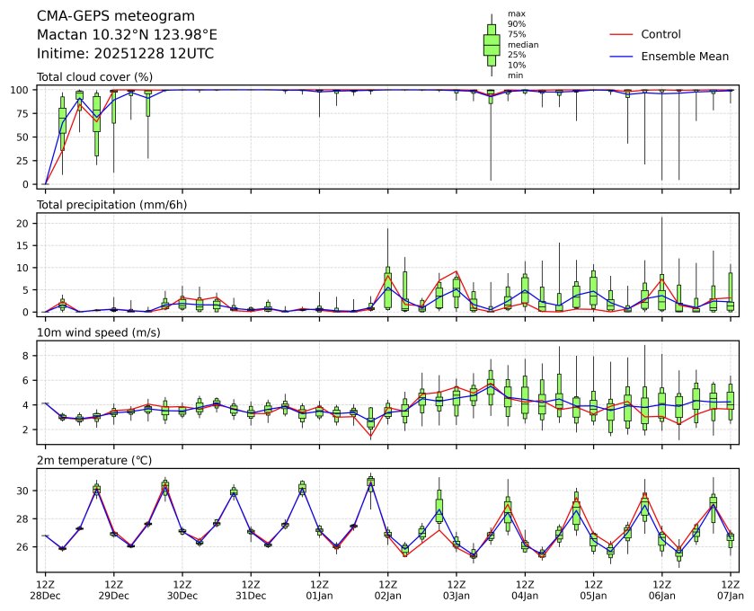The height and width of the screenshot is (611, 754).
Task: Select the 2m temperature panel title
Action: tap(94, 461)
